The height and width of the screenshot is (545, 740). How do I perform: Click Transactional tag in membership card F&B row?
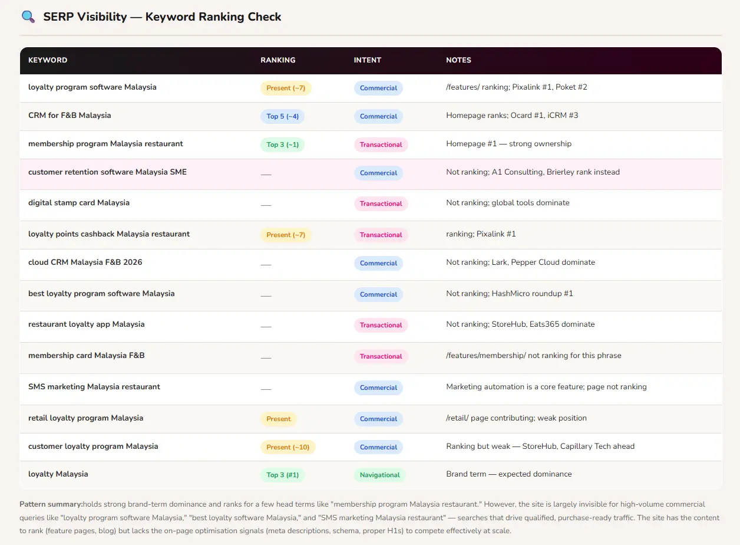pos(381,357)
